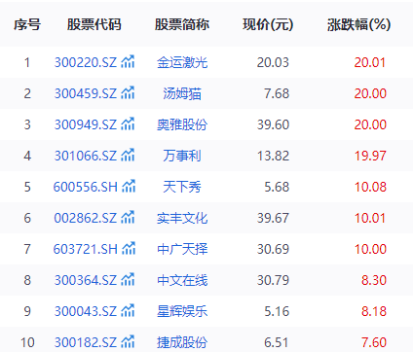Viewport: 413px width, 352px height.
Task: Select price cell 30.79
Action: pyautogui.click(x=273, y=280)
